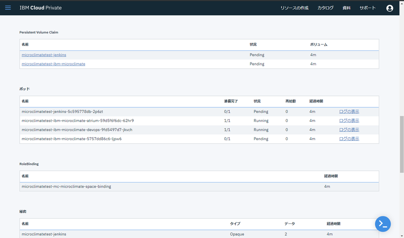View logs for microclimate-5757dd86c6-ljpw6 pod
The height and width of the screenshot is (238, 404).
pos(349,139)
